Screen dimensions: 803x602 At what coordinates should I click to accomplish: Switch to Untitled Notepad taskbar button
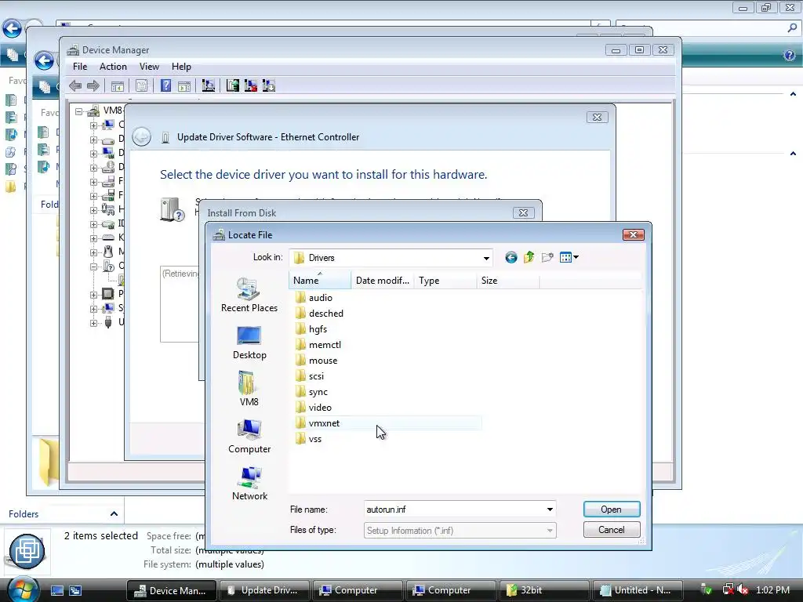pos(638,590)
